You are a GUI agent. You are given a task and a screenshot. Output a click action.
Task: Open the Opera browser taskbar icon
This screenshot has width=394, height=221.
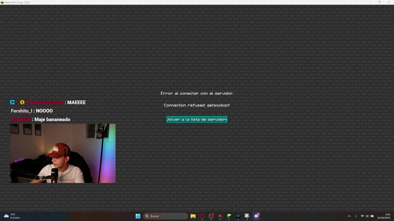tap(202, 216)
